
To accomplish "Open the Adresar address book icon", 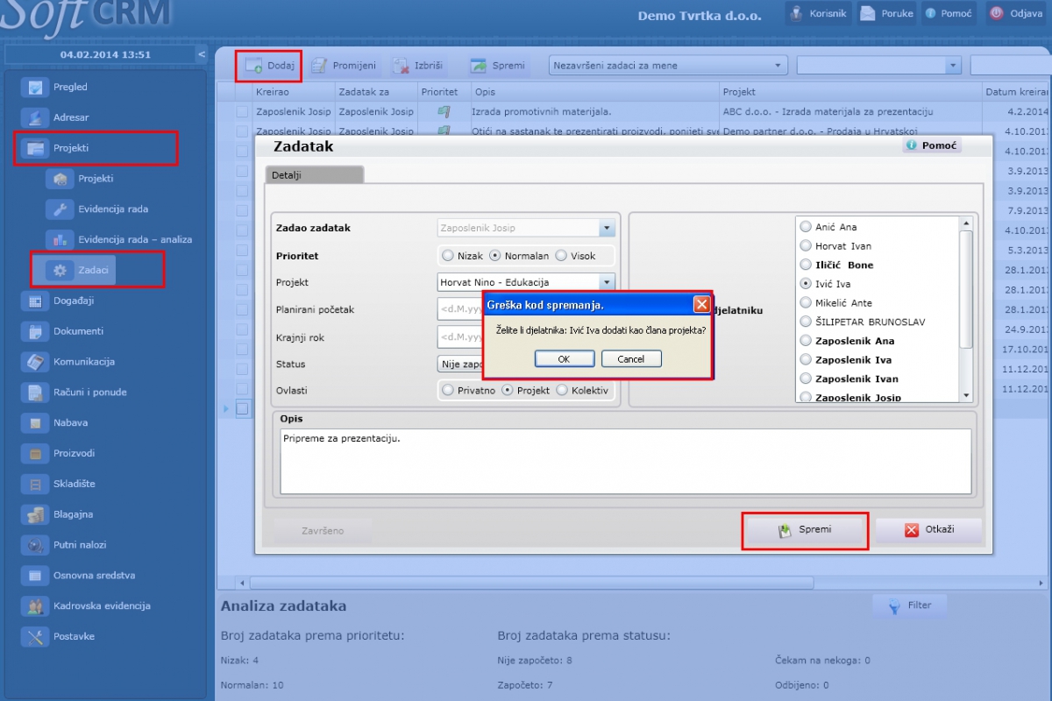I will 35,117.
